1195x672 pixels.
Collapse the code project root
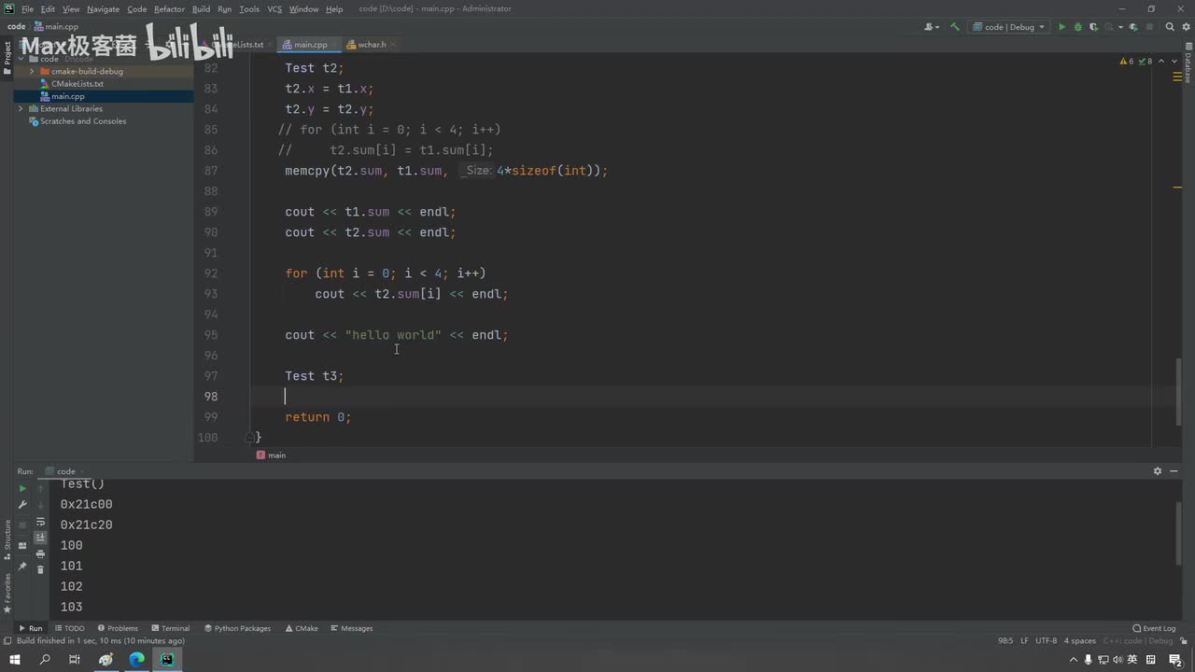(x=21, y=59)
